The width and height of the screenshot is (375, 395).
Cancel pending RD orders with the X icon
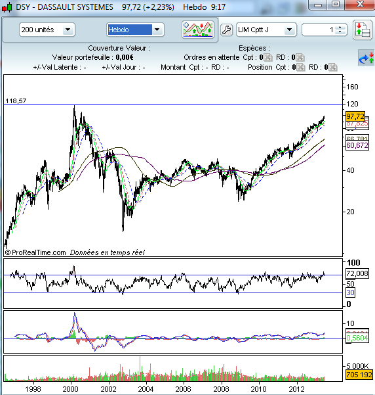coord(300,57)
